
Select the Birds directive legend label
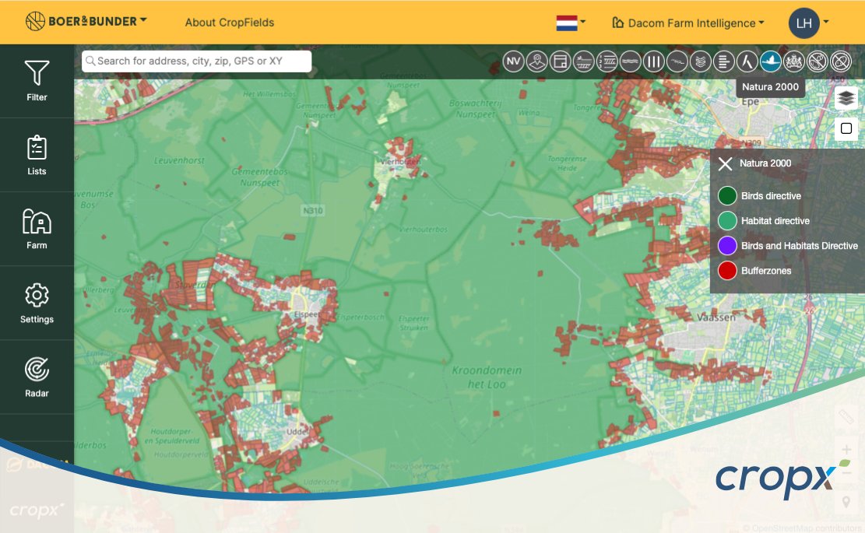[772, 195]
